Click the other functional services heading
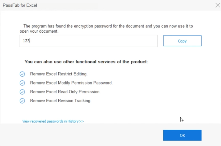This screenshot has height=146, width=221. [86, 62]
